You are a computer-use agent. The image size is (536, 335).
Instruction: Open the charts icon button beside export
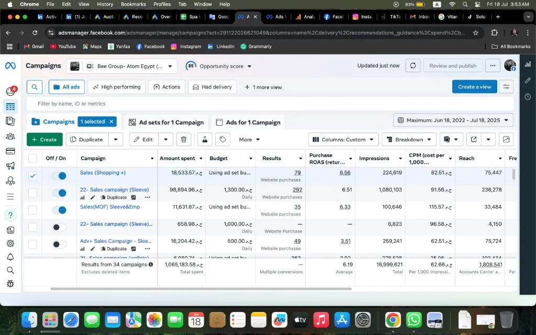pyautogui.click(x=506, y=139)
